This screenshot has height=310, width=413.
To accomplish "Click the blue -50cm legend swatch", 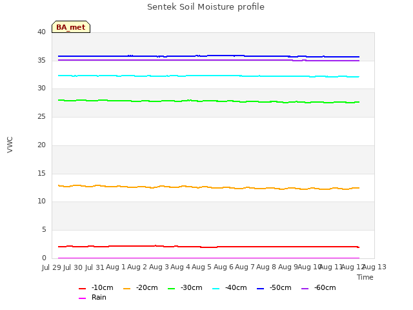I will click(x=261, y=289).
